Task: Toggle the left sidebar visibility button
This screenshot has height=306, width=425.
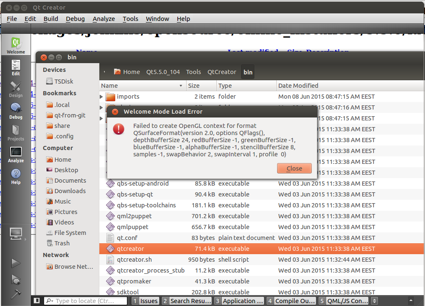Action: pos(37,301)
